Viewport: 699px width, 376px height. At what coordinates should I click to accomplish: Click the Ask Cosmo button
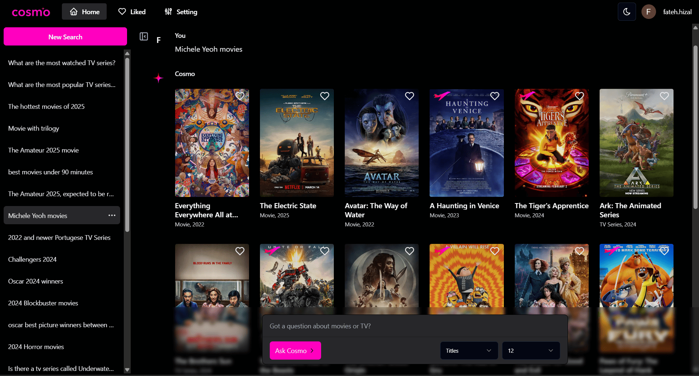pos(295,351)
